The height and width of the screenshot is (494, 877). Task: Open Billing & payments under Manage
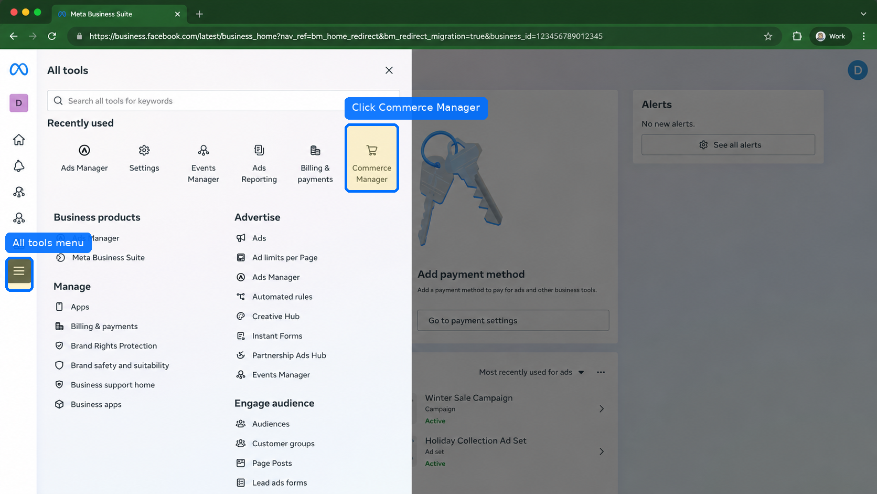pos(97,327)
